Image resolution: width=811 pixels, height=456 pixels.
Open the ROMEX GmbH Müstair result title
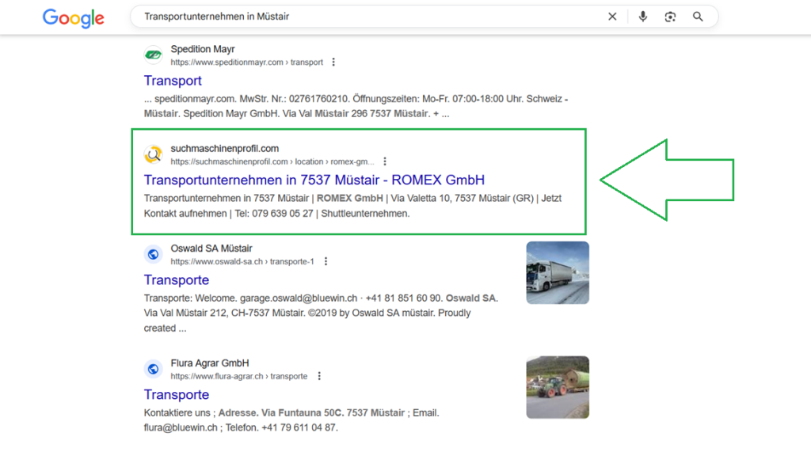click(314, 180)
